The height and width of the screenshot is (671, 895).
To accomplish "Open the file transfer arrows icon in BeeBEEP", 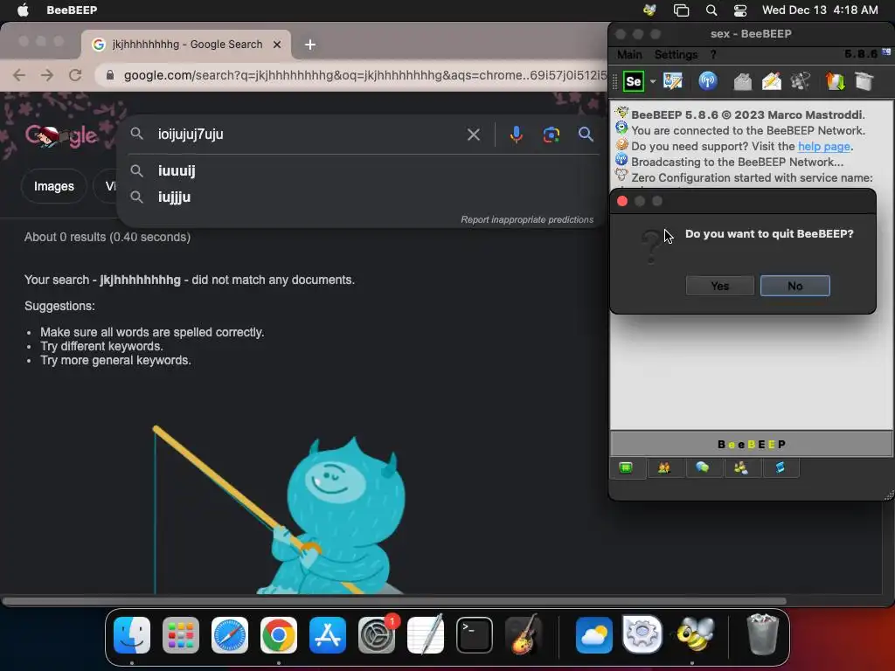I will 835,81.
